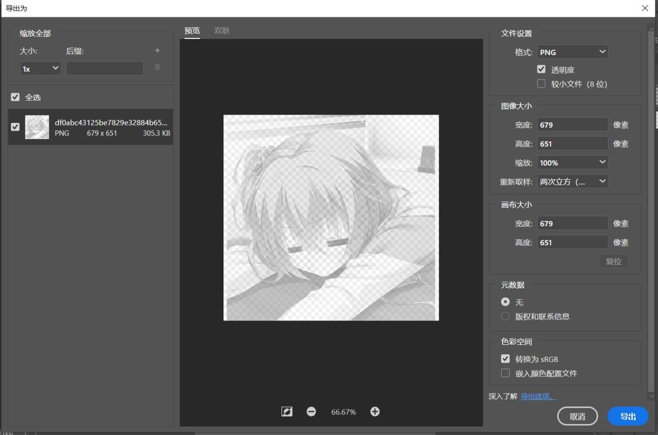Enable 嵌入颜色配置文件 checkbox
The height and width of the screenshot is (435, 658).
pos(505,373)
